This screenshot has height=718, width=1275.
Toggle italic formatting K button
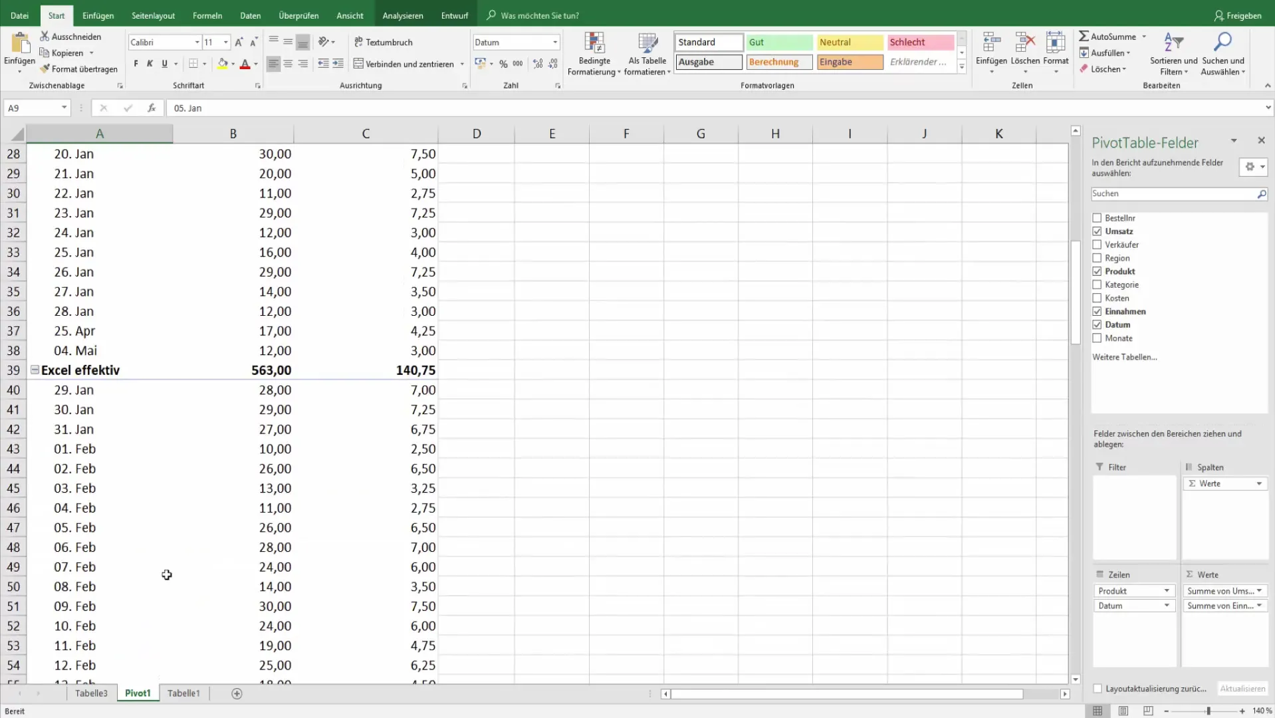click(150, 64)
